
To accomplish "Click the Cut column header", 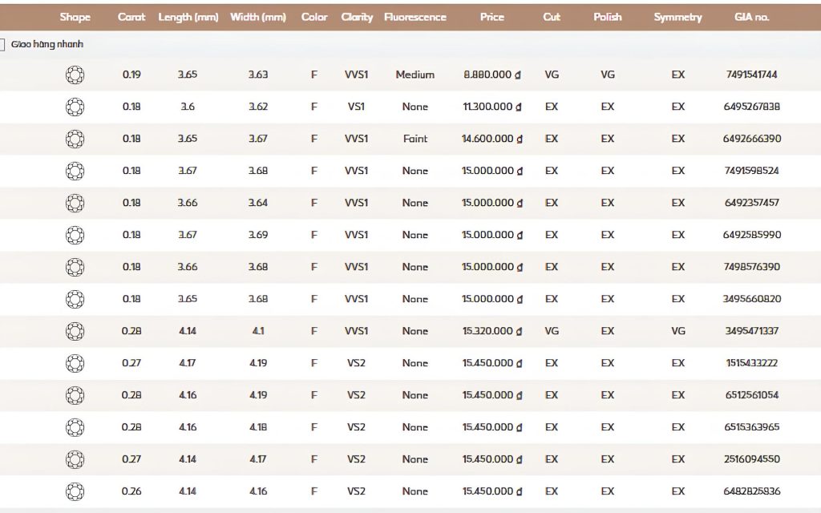I will point(552,17).
